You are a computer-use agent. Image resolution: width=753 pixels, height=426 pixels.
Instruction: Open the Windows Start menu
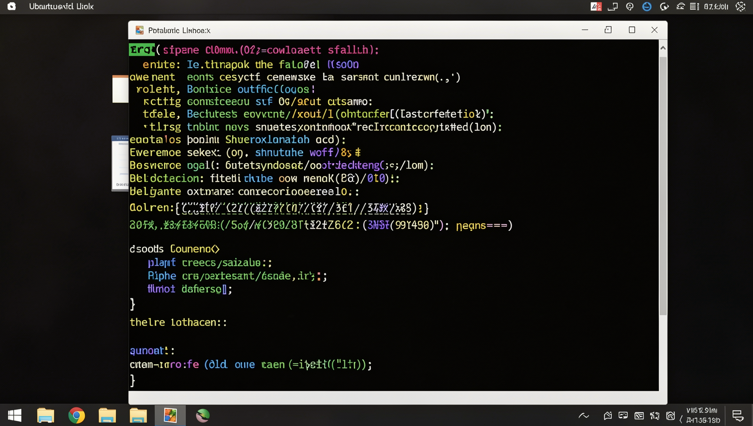pyautogui.click(x=15, y=416)
